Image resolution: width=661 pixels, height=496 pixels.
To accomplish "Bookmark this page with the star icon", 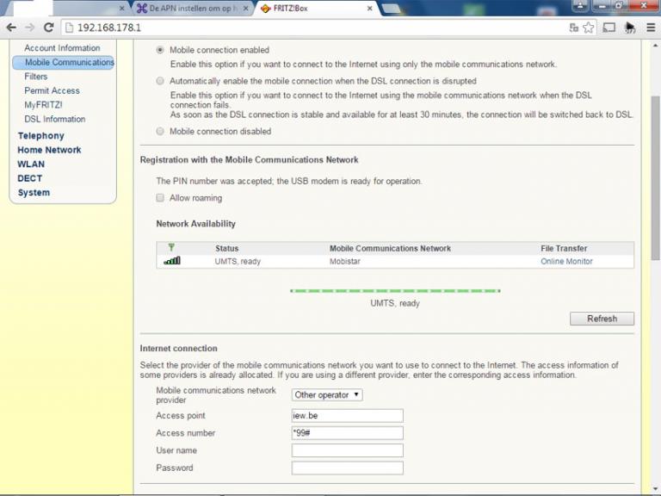I will [x=589, y=28].
